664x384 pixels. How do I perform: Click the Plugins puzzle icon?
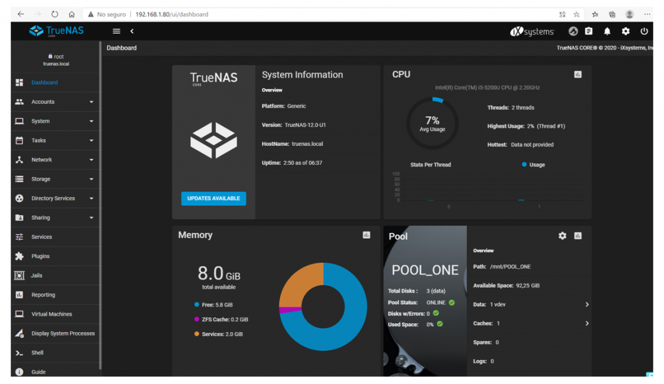[19, 256]
